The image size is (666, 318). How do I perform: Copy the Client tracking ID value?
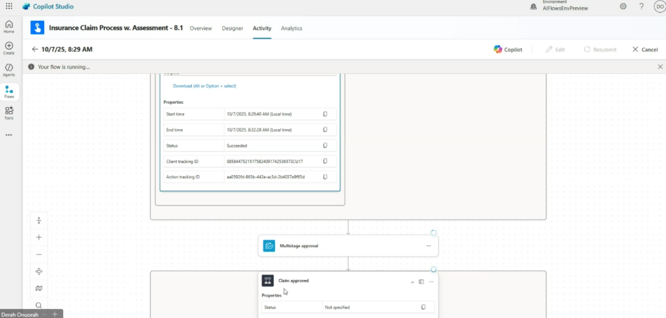point(325,161)
